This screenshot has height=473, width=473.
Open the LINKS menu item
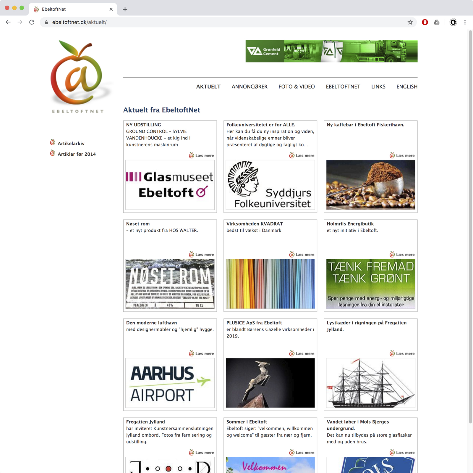pyautogui.click(x=378, y=87)
